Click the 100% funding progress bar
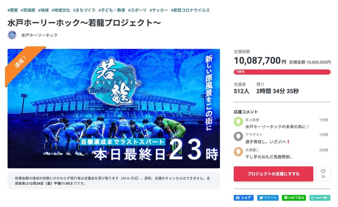Viewport: 338px width, 207px height. click(x=282, y=72)
